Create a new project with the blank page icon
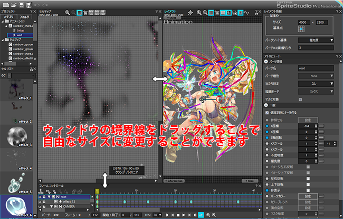The image size is (343, 219). coord(5,5)
